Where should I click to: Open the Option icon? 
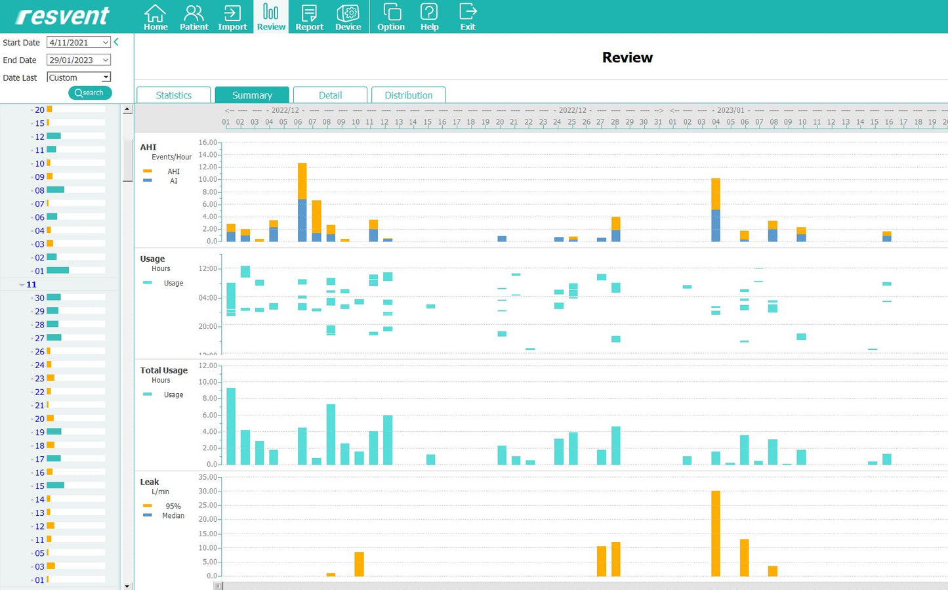click(x=391, y=17)
